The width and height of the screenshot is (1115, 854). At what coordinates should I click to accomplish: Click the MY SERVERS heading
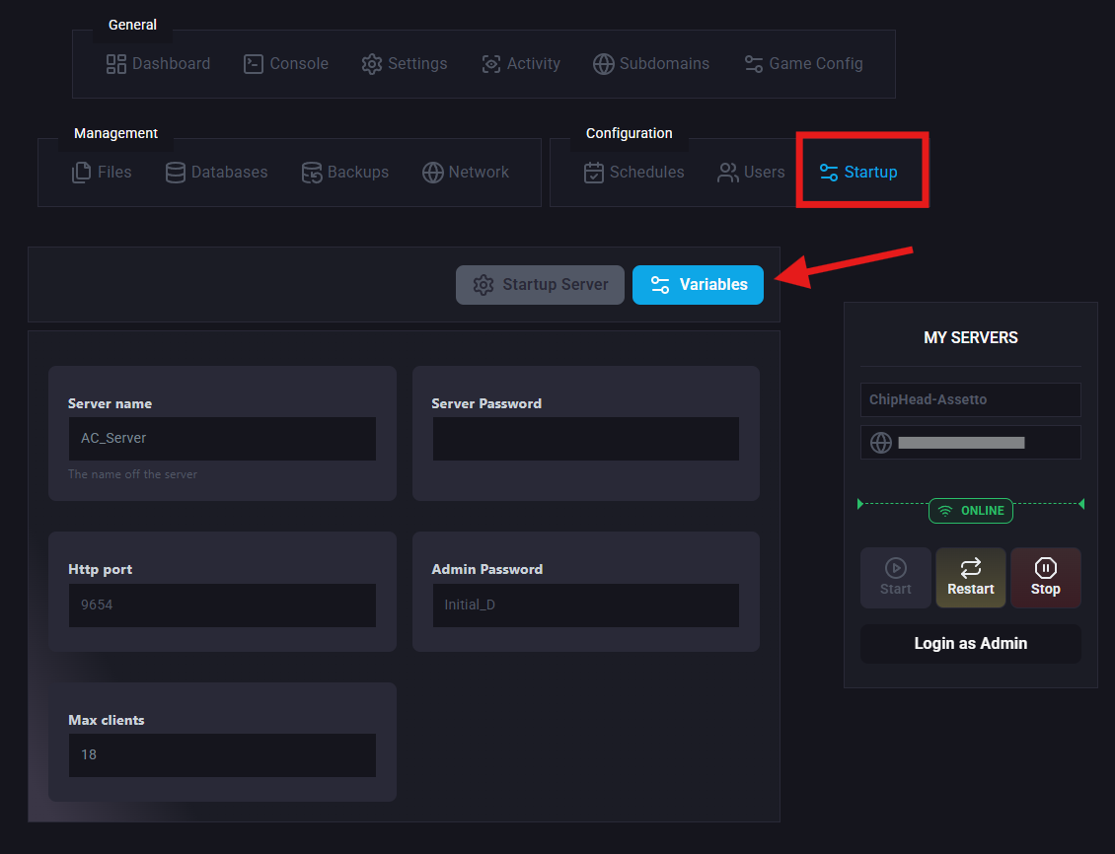pos(971,338)
